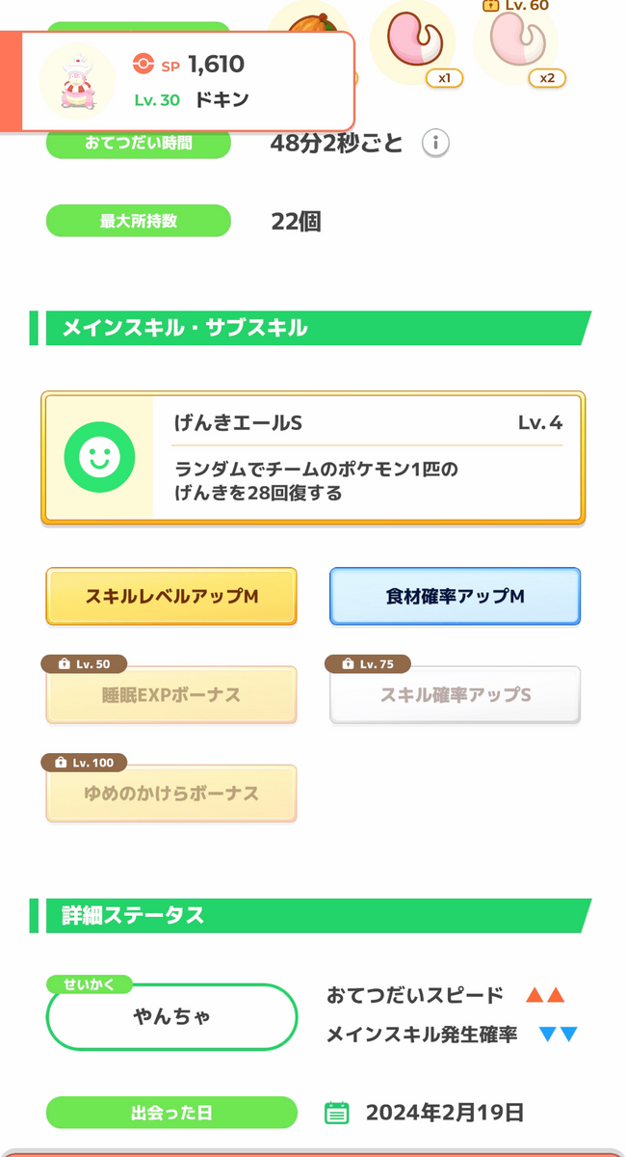Image resolution: width=626 pixels, height=1157 pixels.
Task: Tap the calendar icon next to 2024年2月19日
Action: [x=336, y=1113]
